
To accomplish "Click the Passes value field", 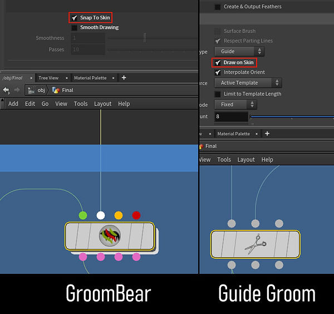I will point(88,50).
